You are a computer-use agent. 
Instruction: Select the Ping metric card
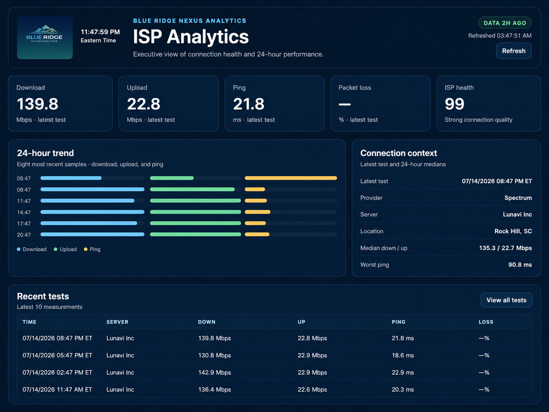(274, 104)
